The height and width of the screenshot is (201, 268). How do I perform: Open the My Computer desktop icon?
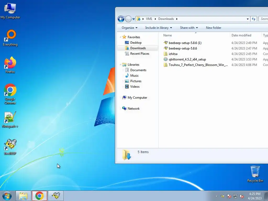tap(10, 10)
